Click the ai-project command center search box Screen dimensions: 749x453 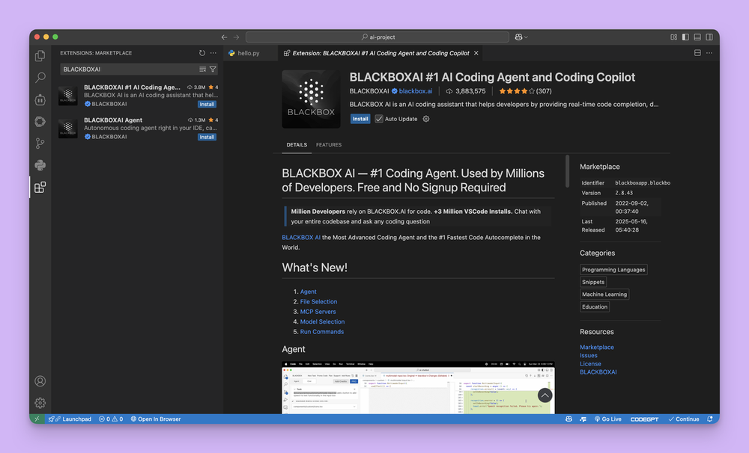tap(377, 37)
